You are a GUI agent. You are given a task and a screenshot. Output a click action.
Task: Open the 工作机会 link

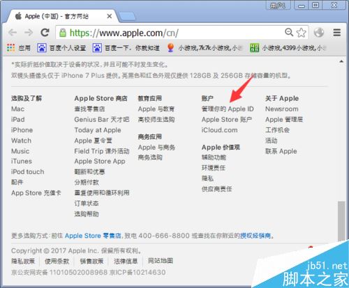(277, 130)
